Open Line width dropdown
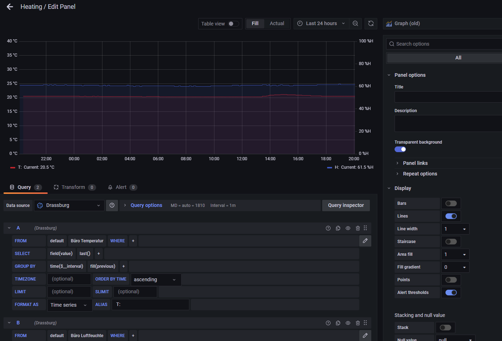Viewport: 502px width, 341px height. coord(455,229)
